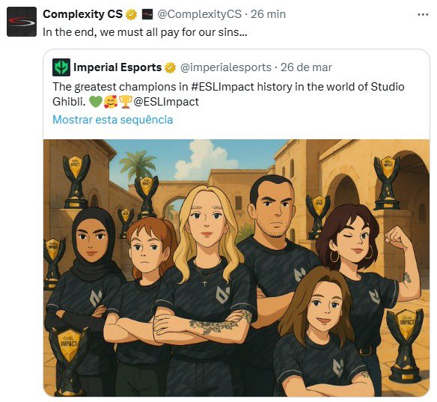Open the @ESLImpact mention link

[x=166, y=102]
